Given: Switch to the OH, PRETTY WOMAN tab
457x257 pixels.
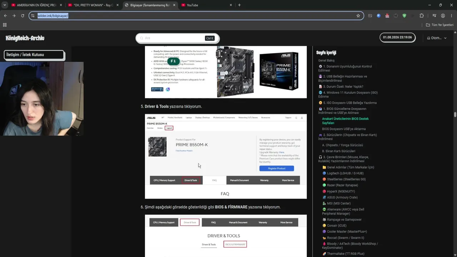Looking at the screenshot, I should click(x=93, y=5).
